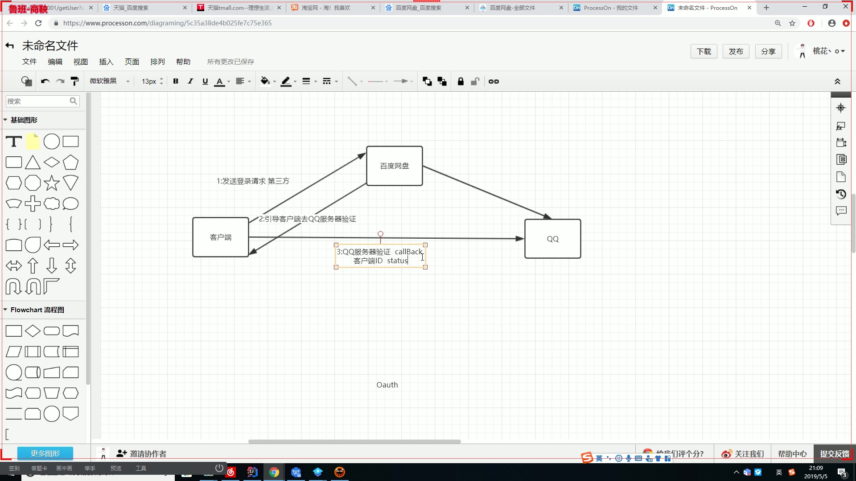856x481 pixels.
Task: Pick the flowchart document shape
Action: pos(70,331)
